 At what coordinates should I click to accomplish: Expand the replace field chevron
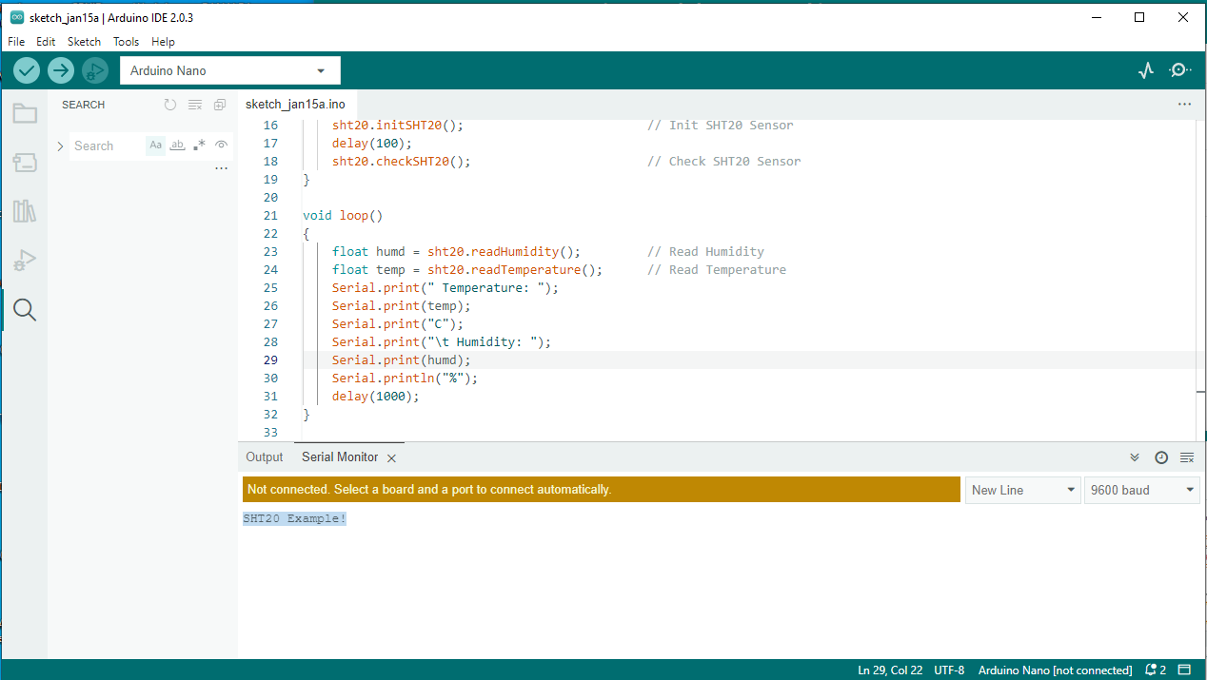point(61,146)
